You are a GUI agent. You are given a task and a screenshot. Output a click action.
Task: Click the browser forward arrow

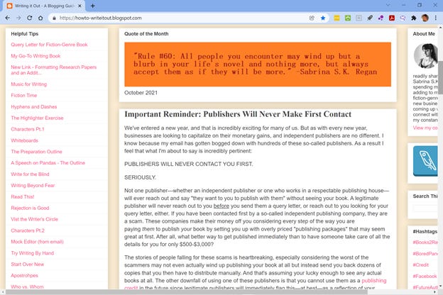tap(18, 18)
